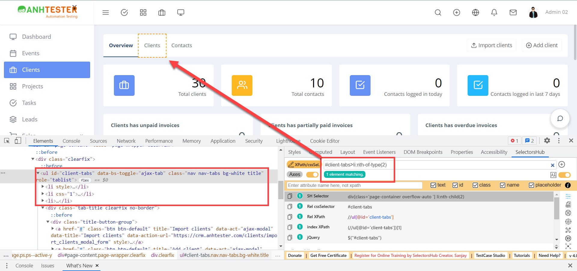Viewport: 577px width, 271px height.
Task: Open the search magnifier in the header
Action: [438, 12]
